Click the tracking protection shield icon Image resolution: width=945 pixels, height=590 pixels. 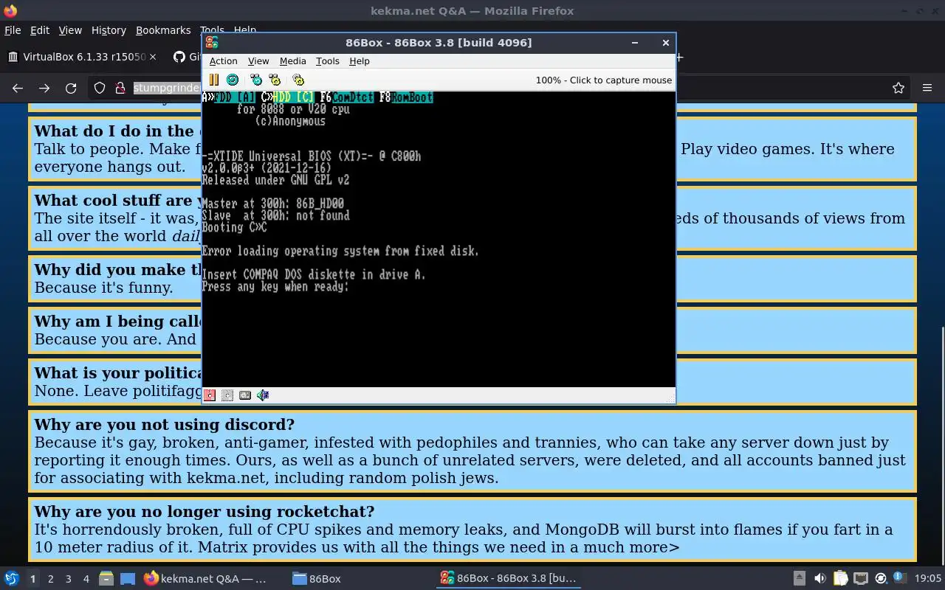tap(100, 88)
